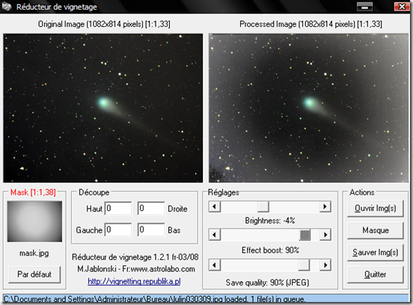The width and height of the screenshot is (413, 305).
Task: Click the Effect boost slider thumb
Action: coord(305,235)
